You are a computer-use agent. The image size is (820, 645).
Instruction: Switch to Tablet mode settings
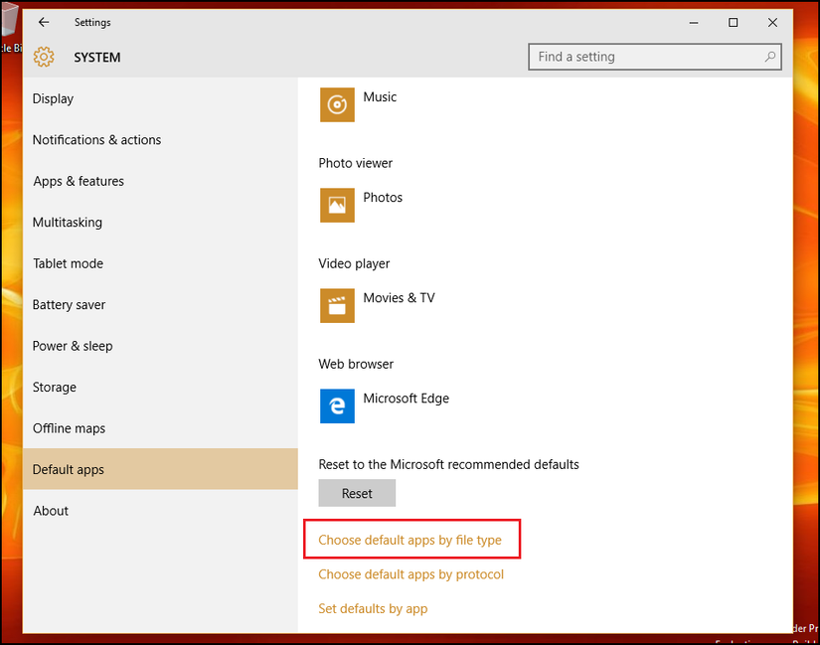pos(68,263)
